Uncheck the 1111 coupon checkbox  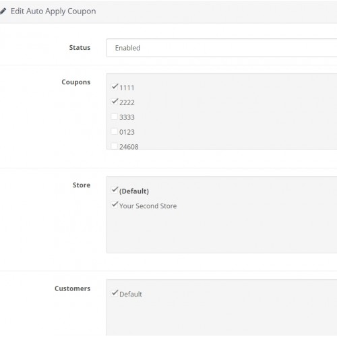pyautogui.click(x=115, y=86)
